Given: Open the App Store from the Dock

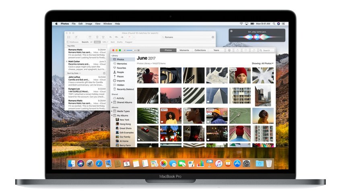Looking at the screenshot, I should point(237,163).
